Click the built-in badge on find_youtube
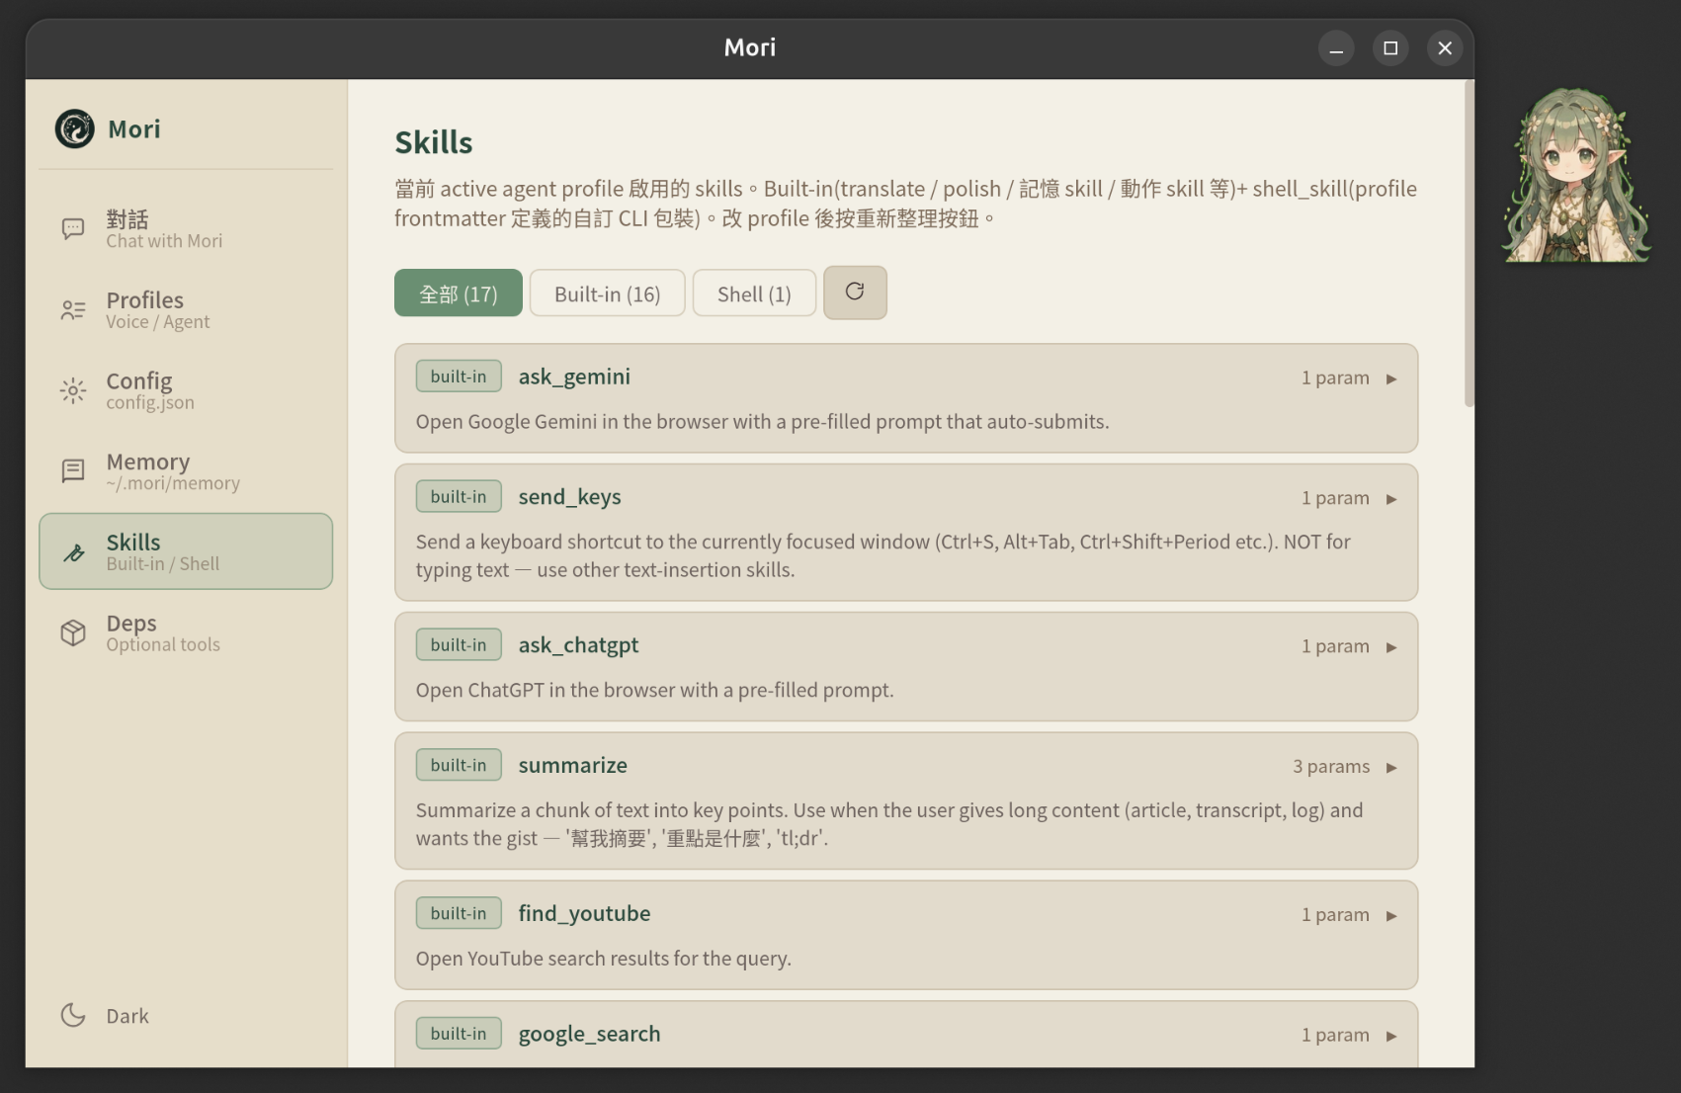 click(x=459, y=913)
